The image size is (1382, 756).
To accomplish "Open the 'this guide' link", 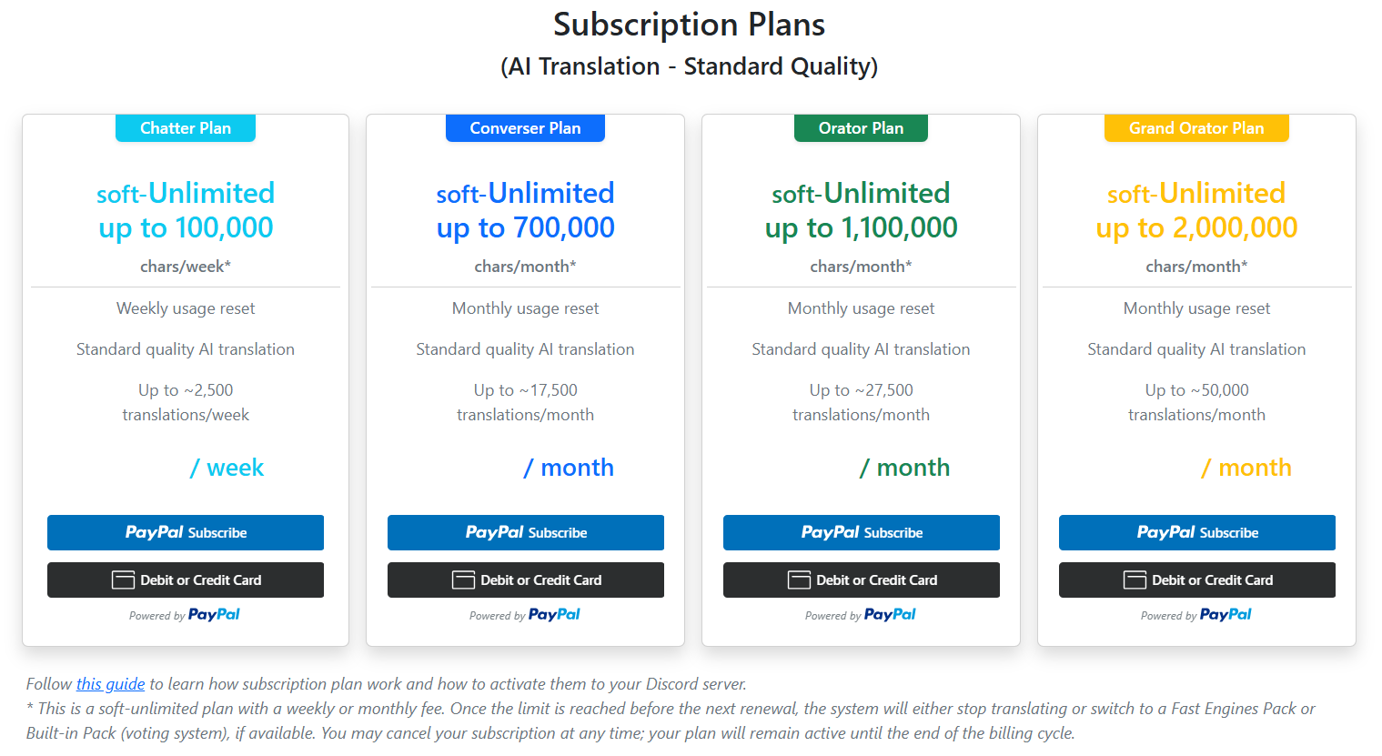I will (110, 684).
